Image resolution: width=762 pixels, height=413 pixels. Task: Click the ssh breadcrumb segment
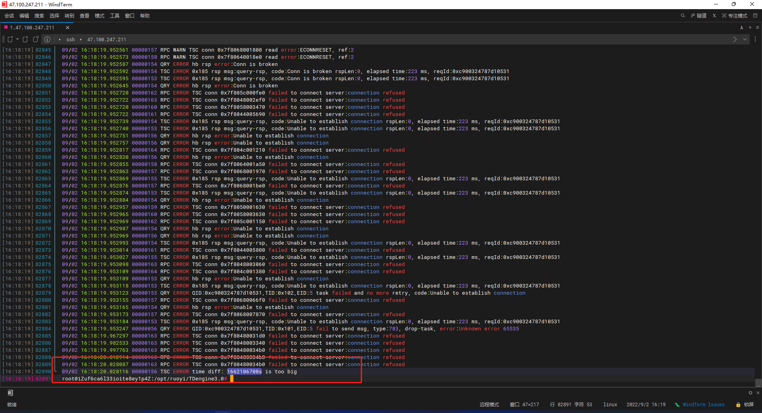tap(70, 40)
